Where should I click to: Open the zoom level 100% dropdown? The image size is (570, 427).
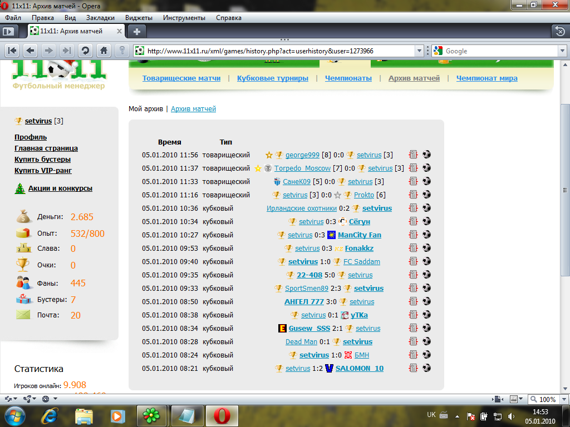pos(544,399)
